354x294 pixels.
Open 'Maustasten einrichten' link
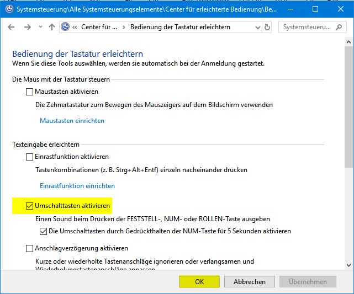pos(72,121)
